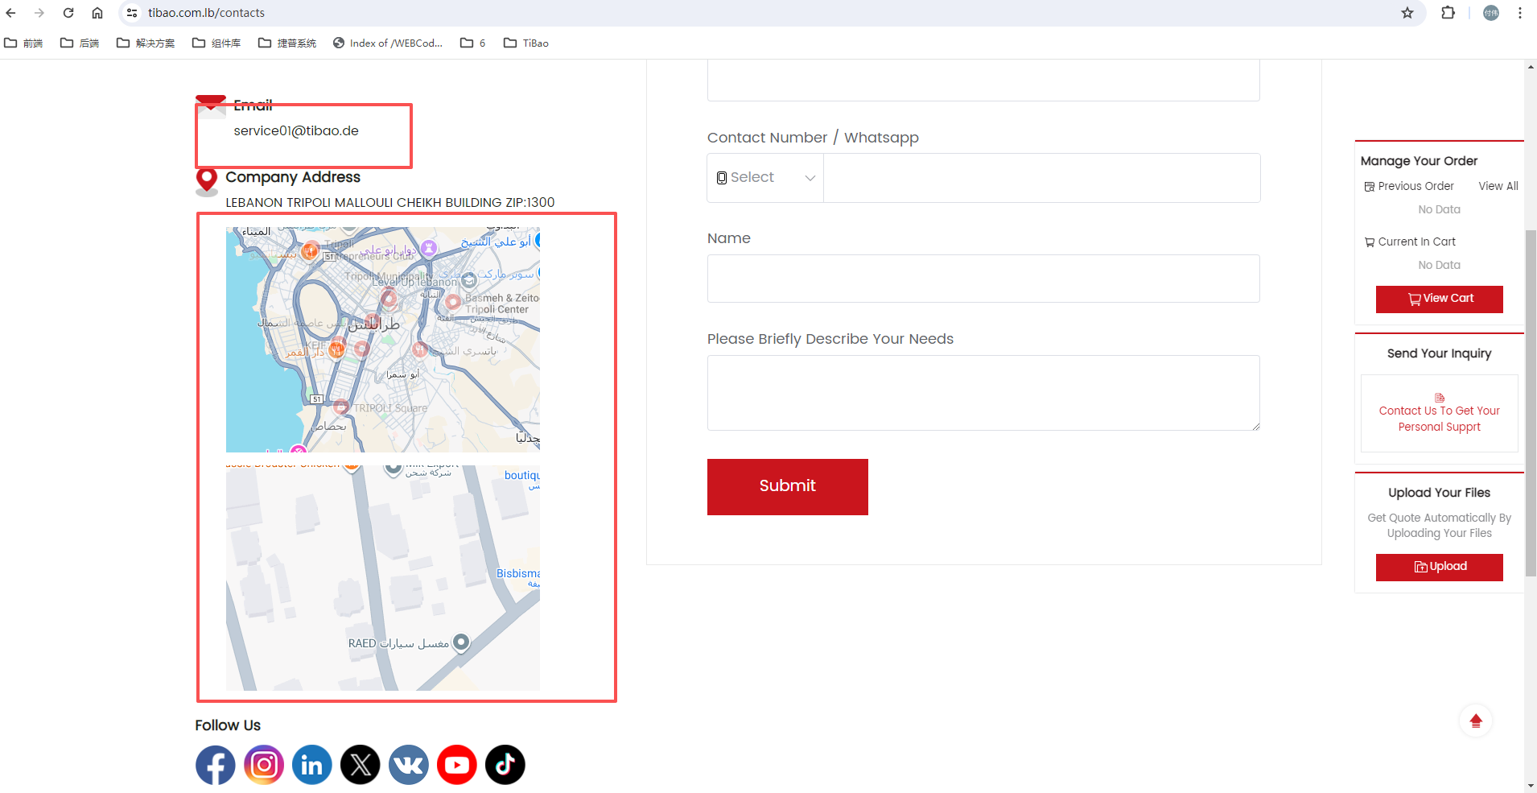Open the TikTok social icon
Screen dimensions: 1537x793
click(505, 765)
